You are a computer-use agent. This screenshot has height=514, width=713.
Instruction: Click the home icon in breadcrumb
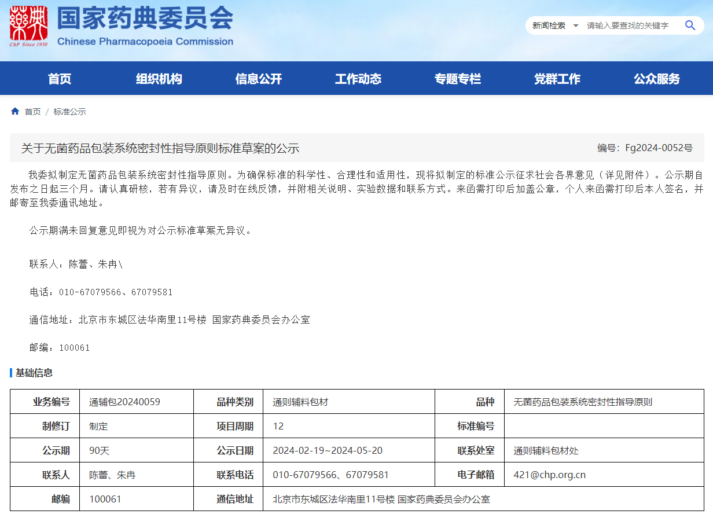(15, 111)
